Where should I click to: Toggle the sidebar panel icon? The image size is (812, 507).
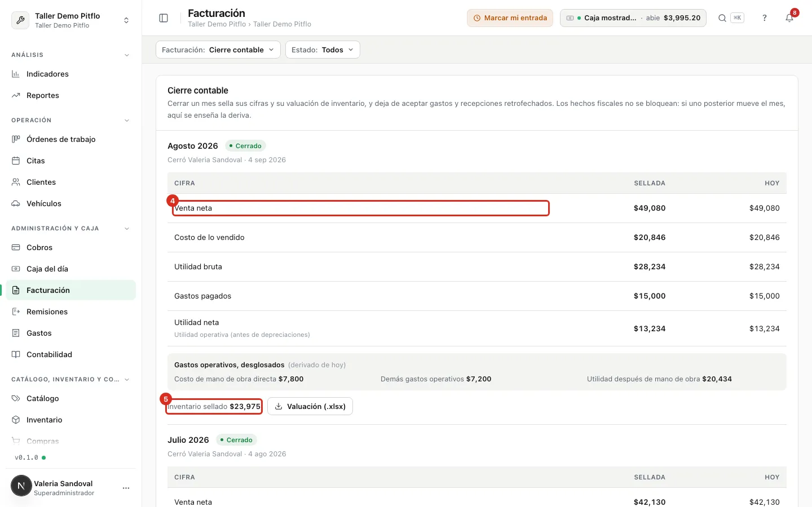coord(164,18)
